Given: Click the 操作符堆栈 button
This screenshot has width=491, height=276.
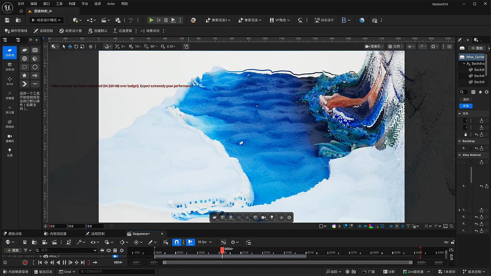Looking at the screenshot, I should pos(16,31).
